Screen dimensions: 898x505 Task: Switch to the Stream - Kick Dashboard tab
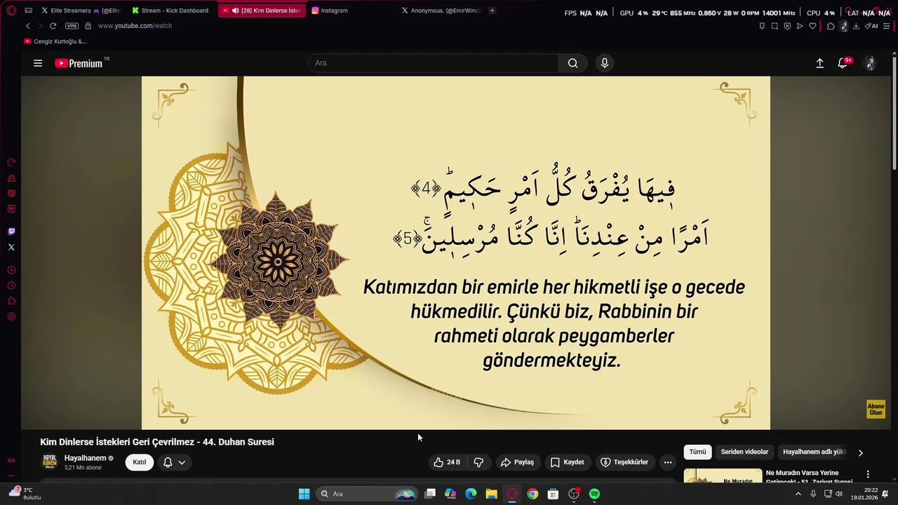(x=170, y=11)
